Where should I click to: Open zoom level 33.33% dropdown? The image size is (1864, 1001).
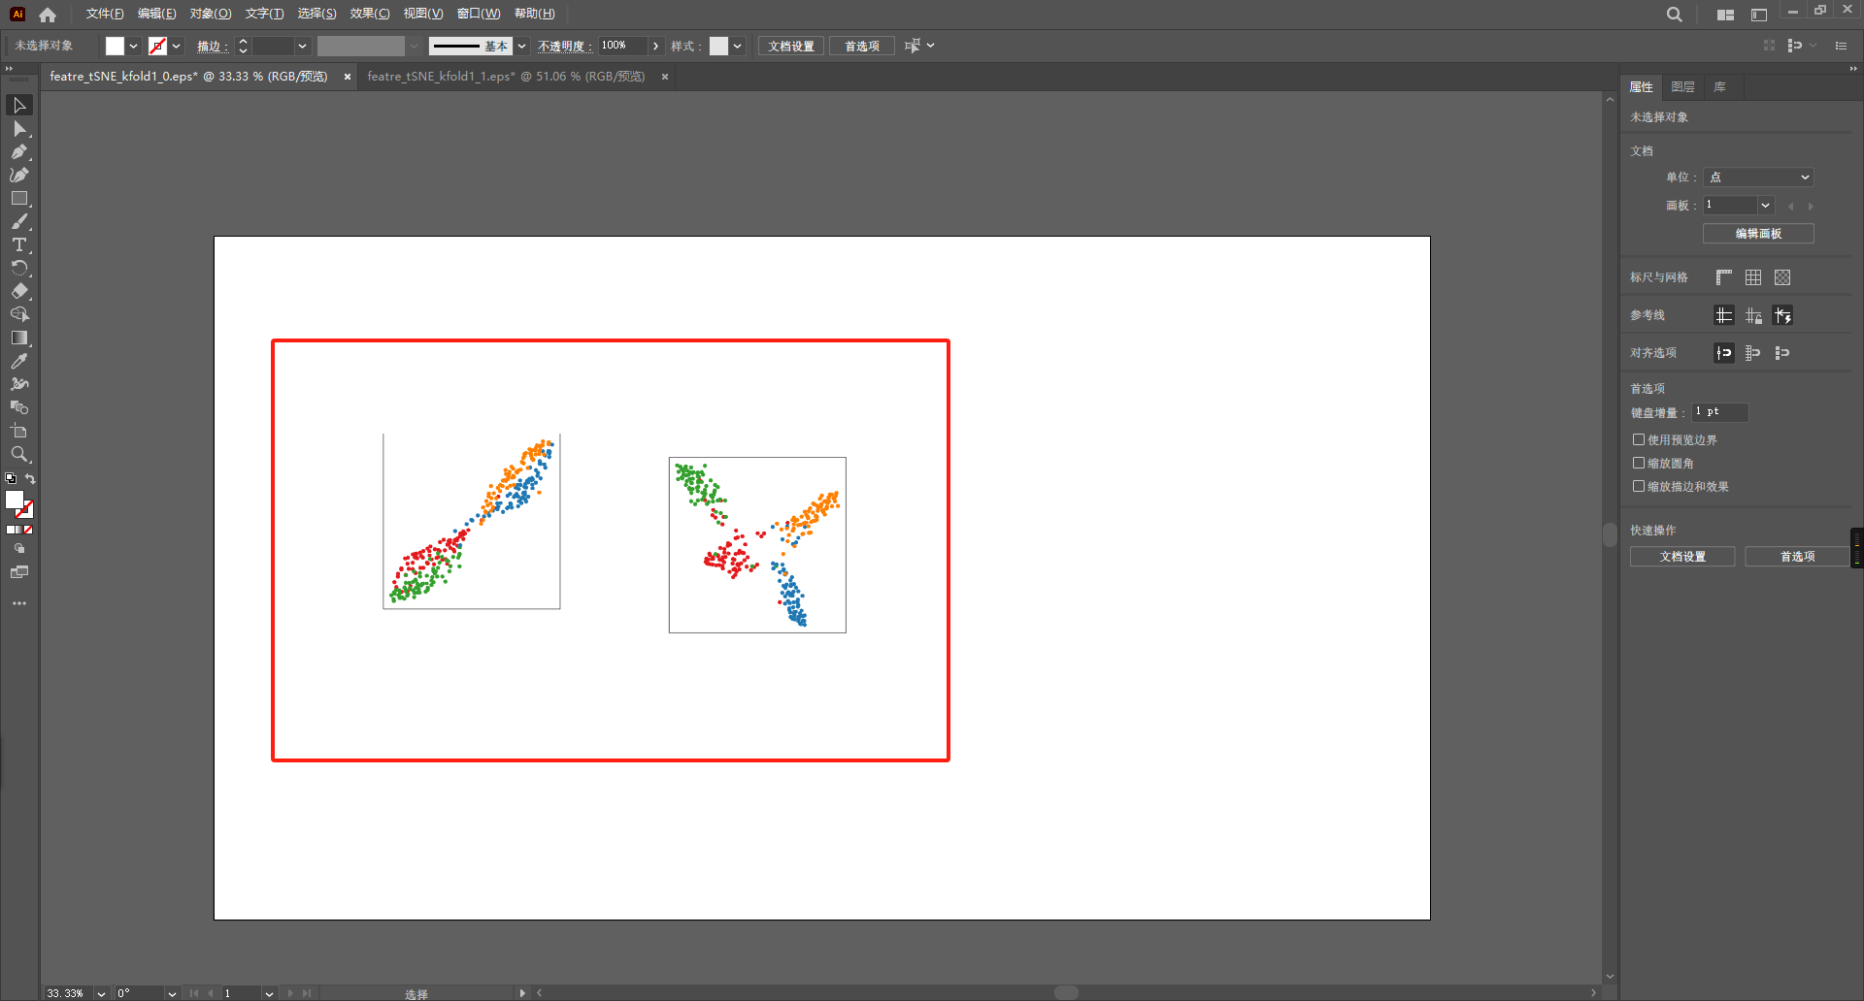101,993
